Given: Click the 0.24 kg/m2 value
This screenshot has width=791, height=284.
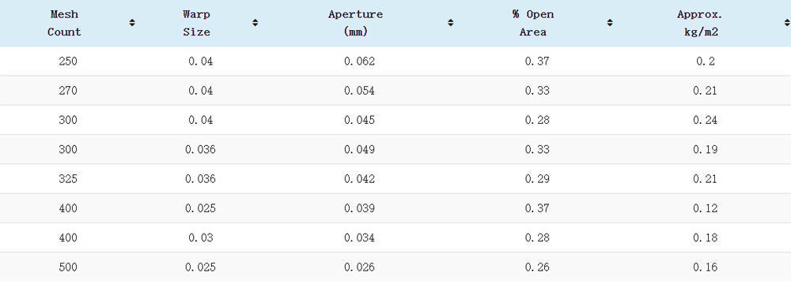Looking at the screenshot, I should (706, 120).
